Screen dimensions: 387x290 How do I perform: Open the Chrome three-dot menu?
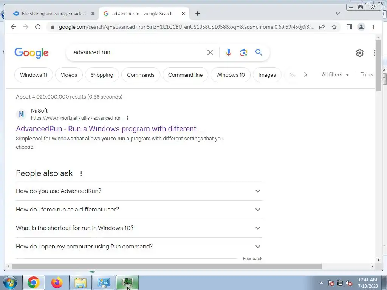click(x=373, y=27)
